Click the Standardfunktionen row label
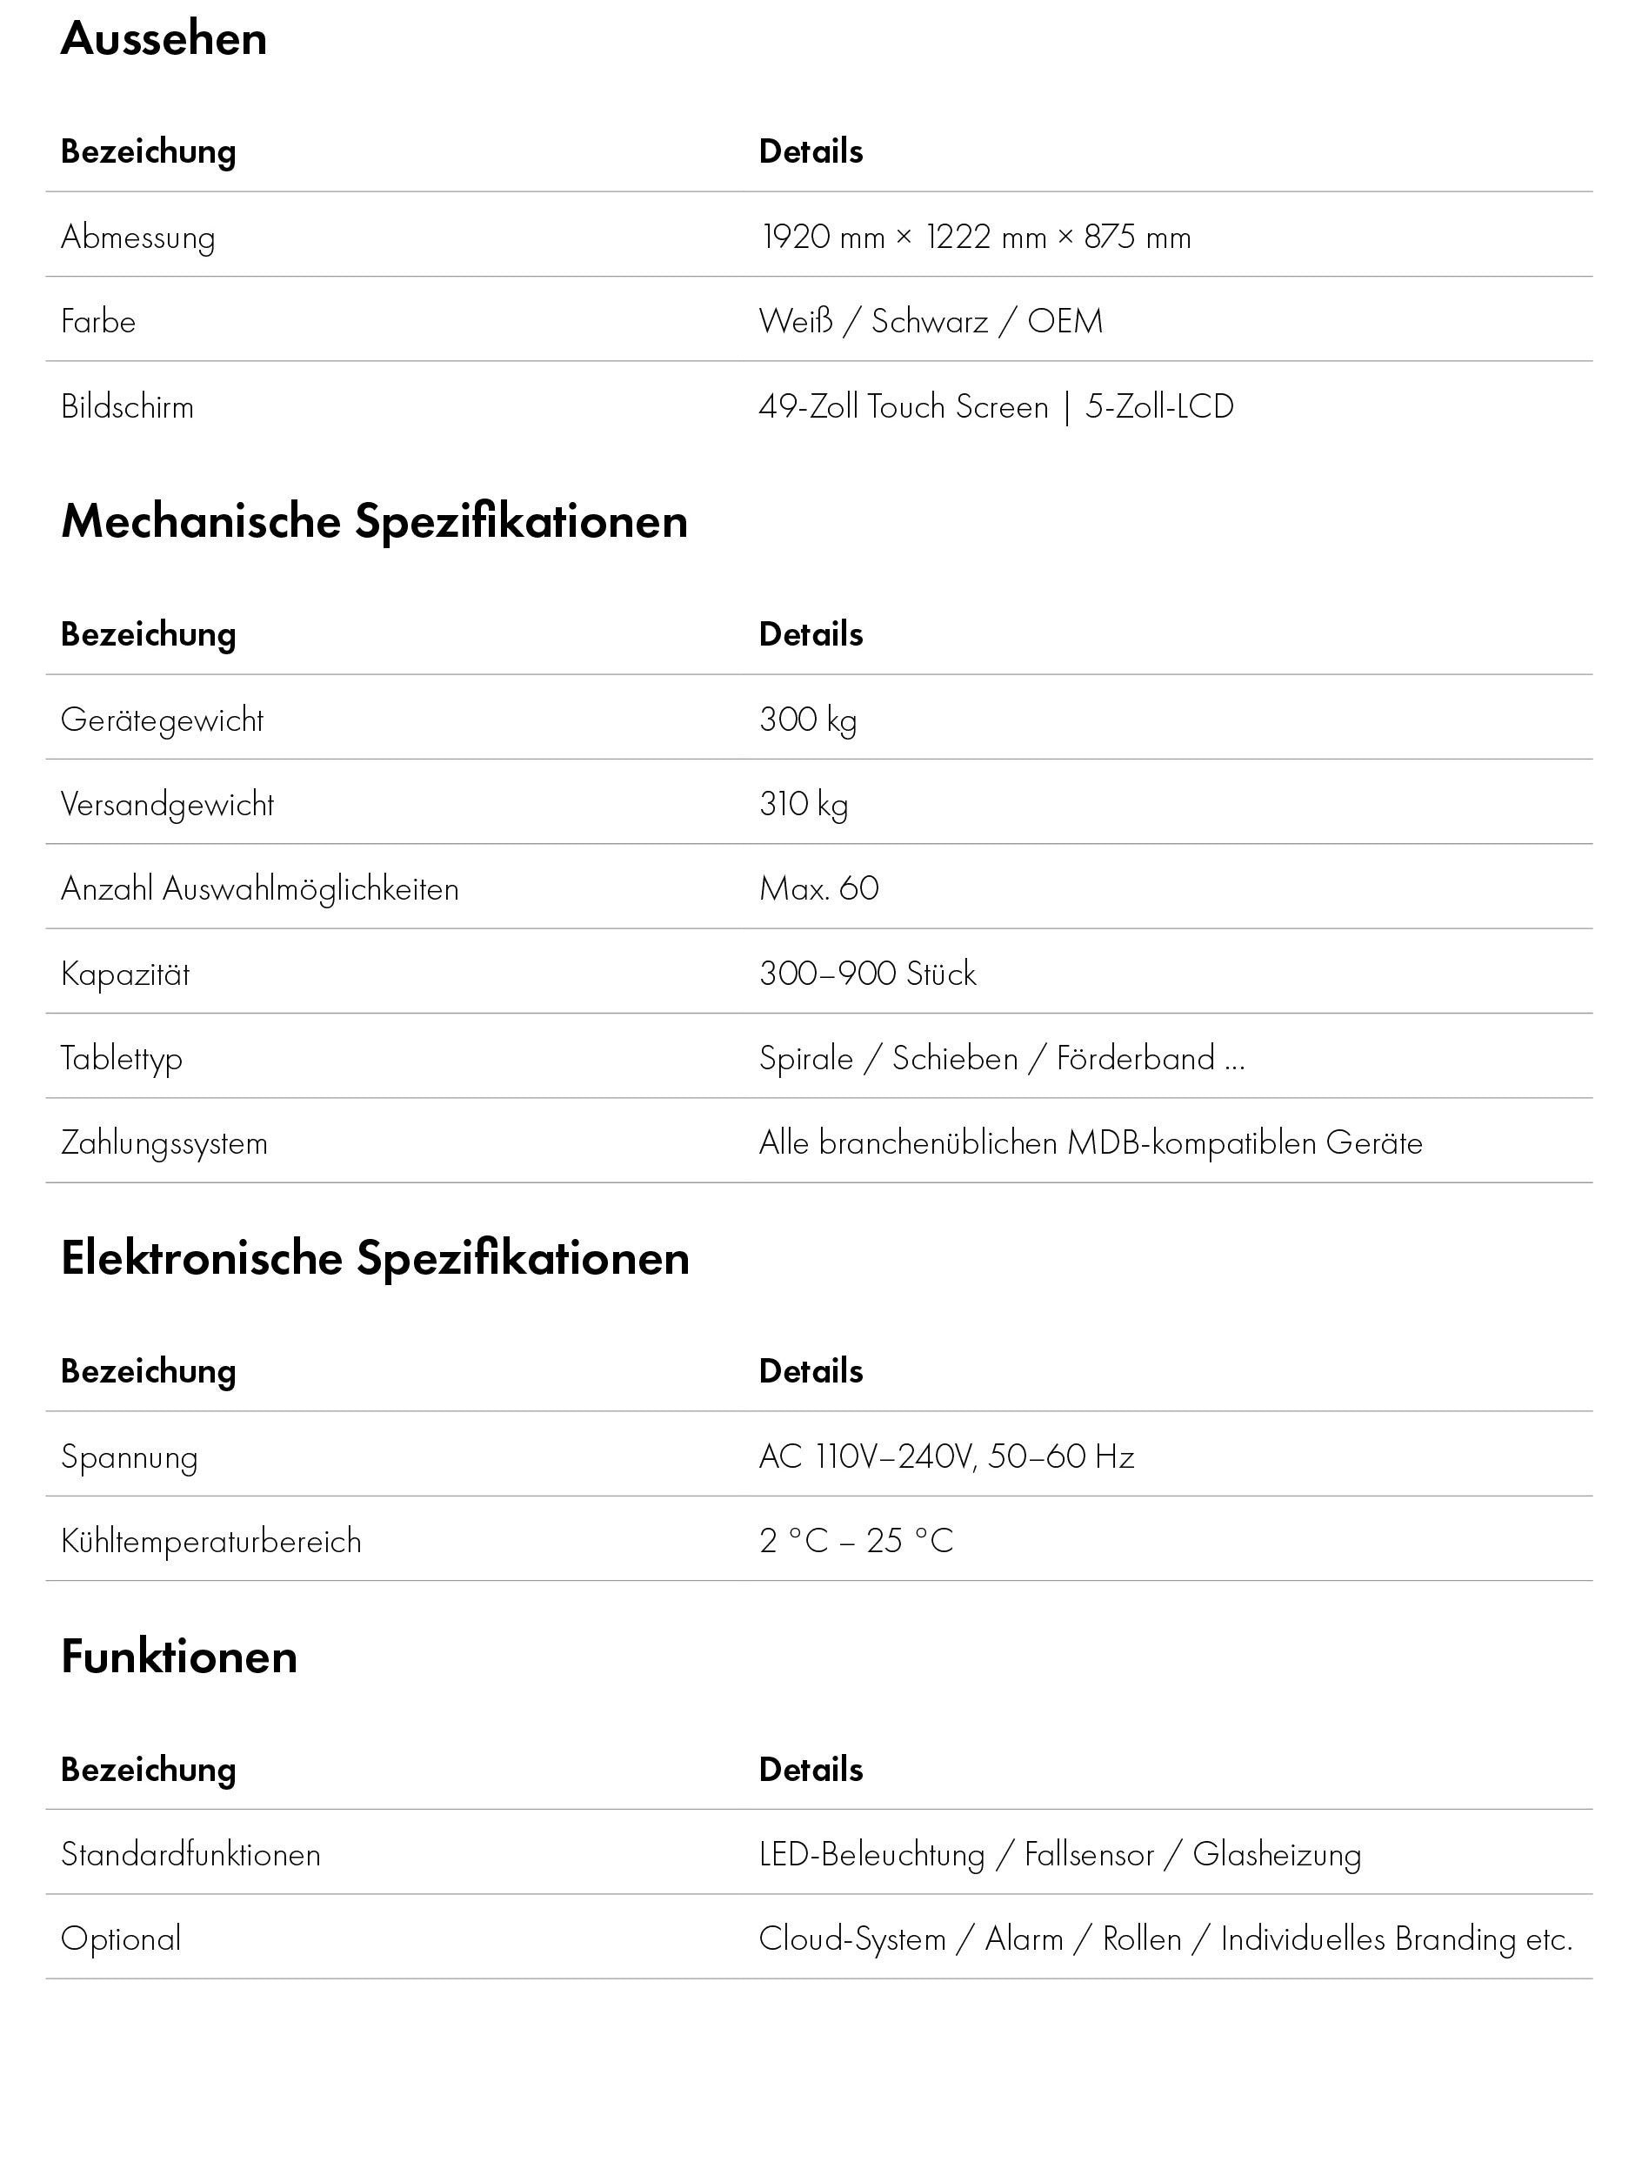This screenshot has height=2176, width=1642. pos(190,1855)
